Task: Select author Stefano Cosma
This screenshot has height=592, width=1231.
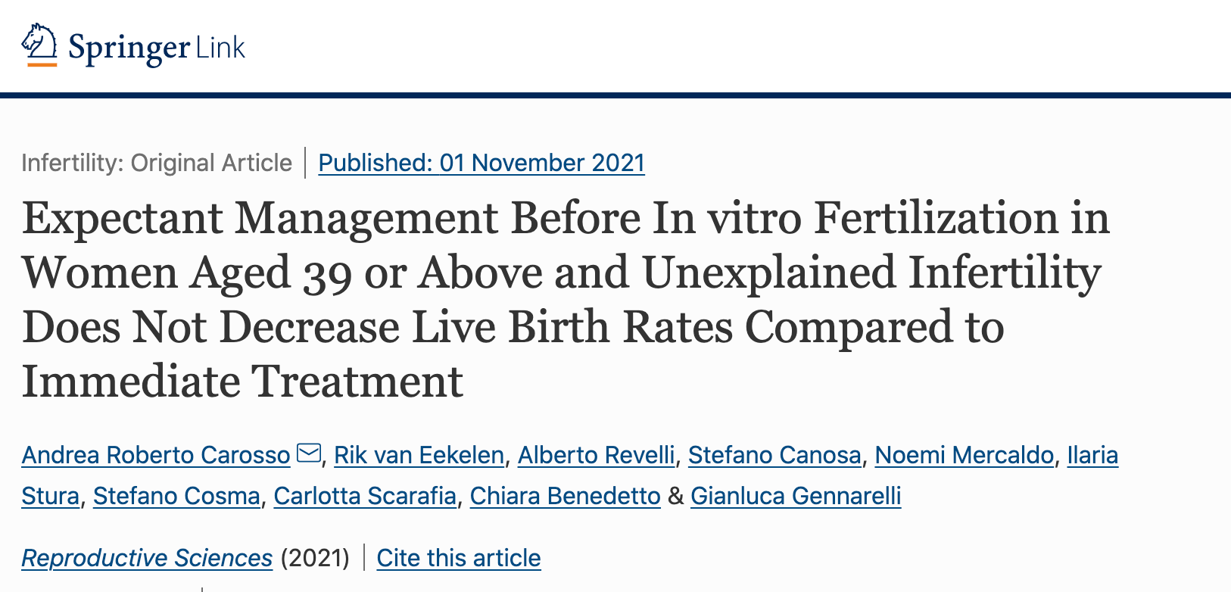Action: pos(175,496)
